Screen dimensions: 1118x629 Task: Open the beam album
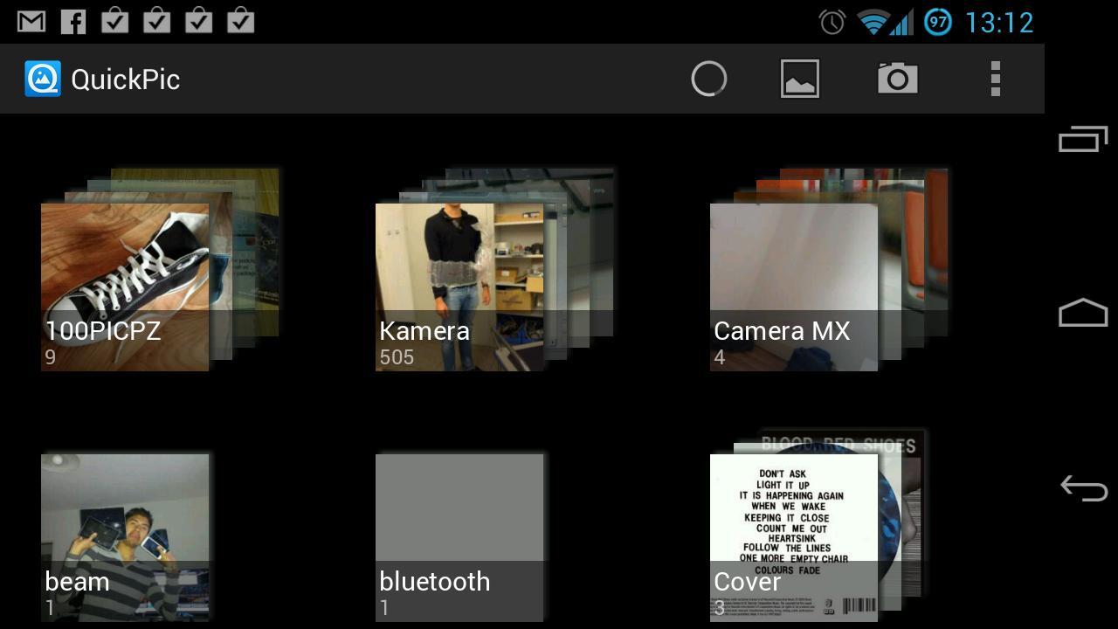coord(125,537)
